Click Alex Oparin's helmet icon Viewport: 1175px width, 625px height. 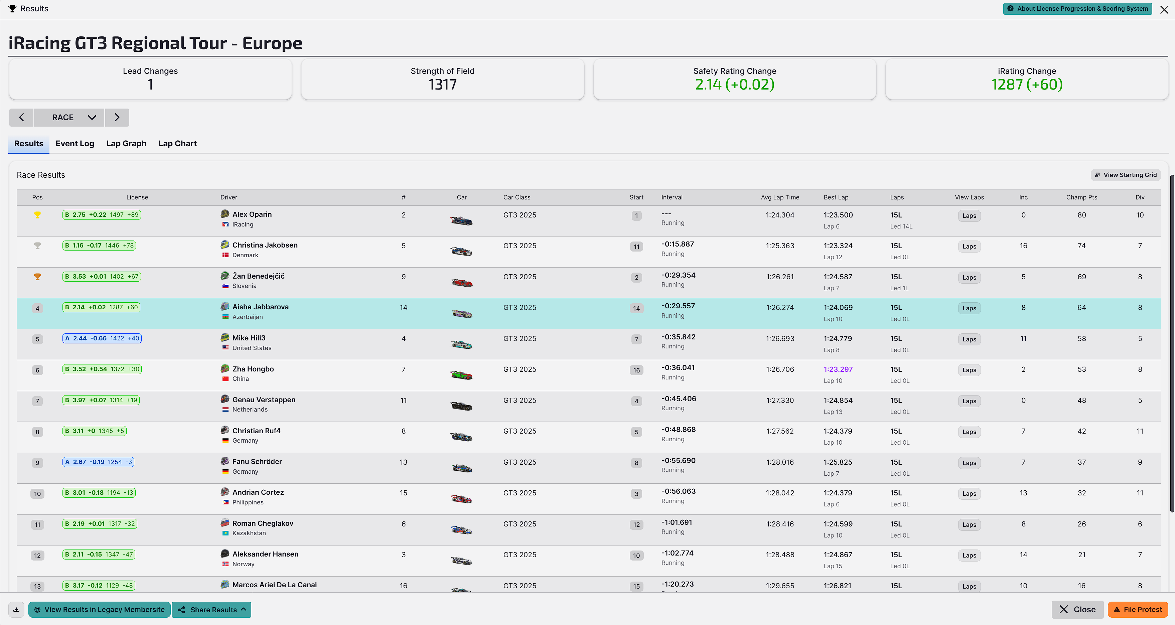click(225, 214)
